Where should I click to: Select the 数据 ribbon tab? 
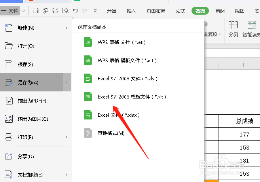200,11
